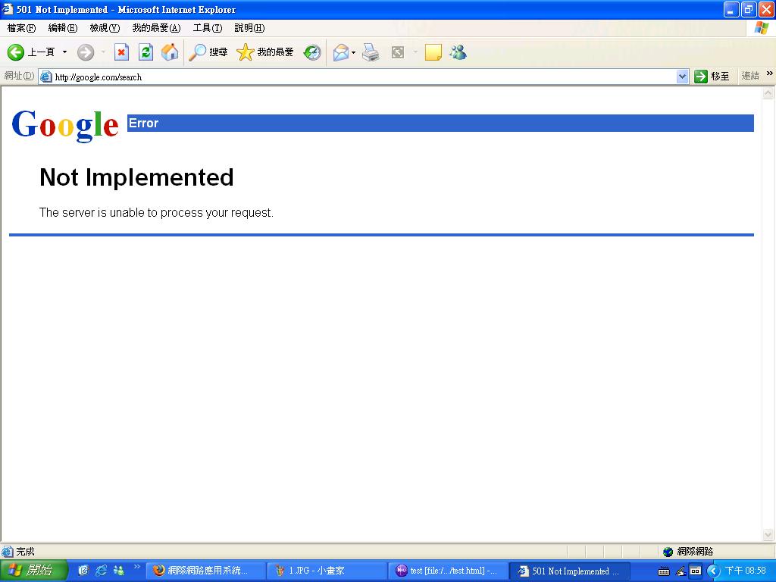Image resolution: width=776 pixels, height=582 pixels.
Task: Click the keyboard icon in system tray
Action: [664, 571]
